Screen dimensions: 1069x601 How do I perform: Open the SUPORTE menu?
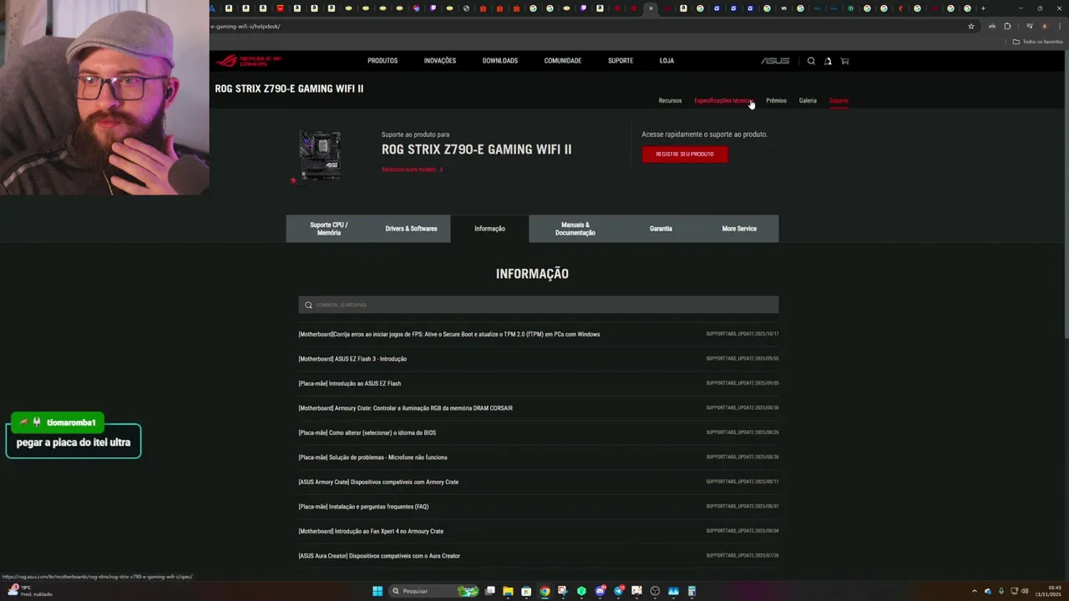coord(621,61)
